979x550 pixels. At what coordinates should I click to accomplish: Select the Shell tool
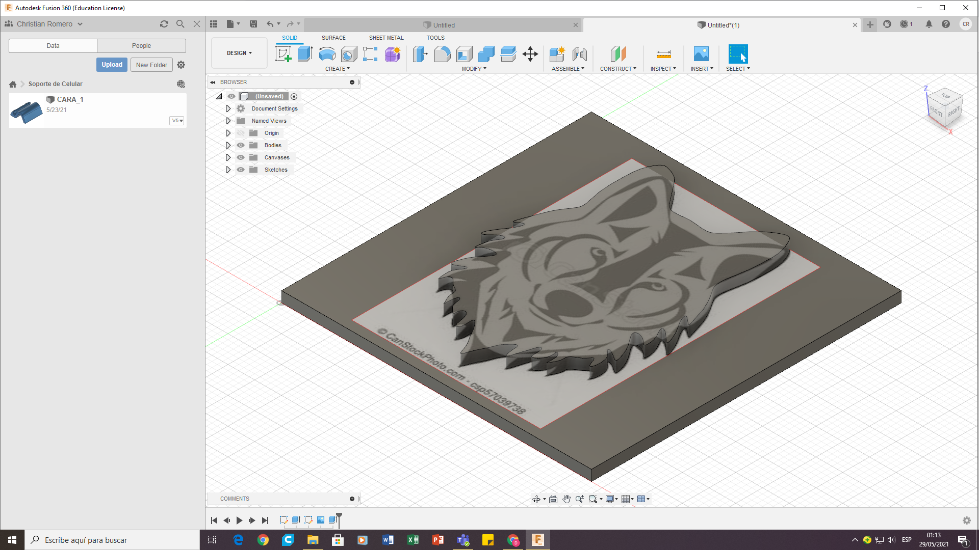(x=464, y=53)
